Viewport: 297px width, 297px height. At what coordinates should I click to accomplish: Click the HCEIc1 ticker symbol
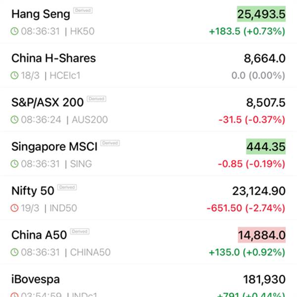[64, 76]
